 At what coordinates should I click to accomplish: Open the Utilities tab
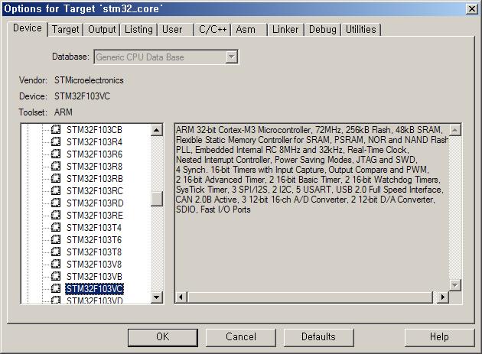coord(361,30)
